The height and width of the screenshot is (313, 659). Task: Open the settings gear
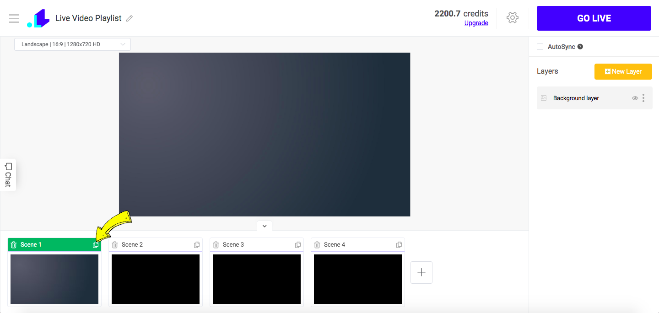(512, 18)
